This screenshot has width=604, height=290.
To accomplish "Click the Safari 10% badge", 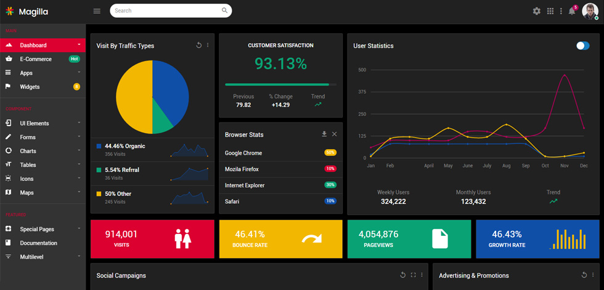I will pos(330,201).
